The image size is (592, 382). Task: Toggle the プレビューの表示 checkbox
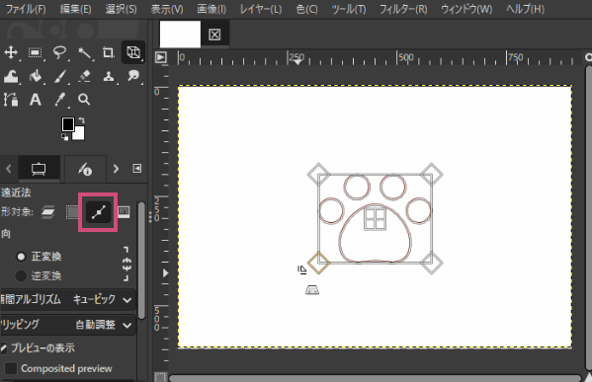click(x=3, y=348)
